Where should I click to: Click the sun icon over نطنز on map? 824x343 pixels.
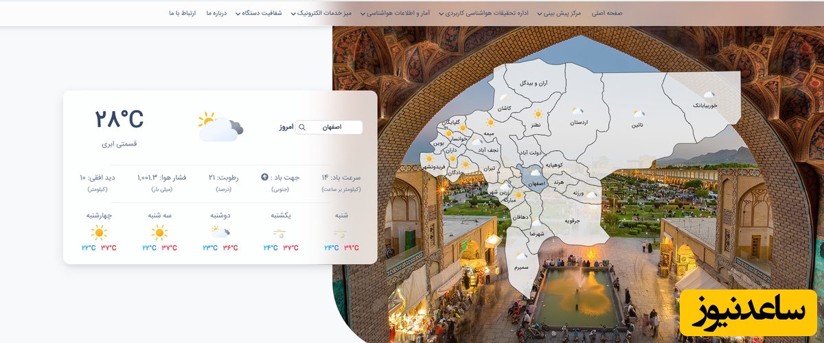[537, 114]
